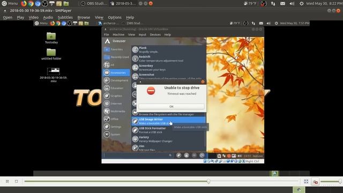Choose the Internet category
Viewport: 343px width, 193px height.
(116, 103)
